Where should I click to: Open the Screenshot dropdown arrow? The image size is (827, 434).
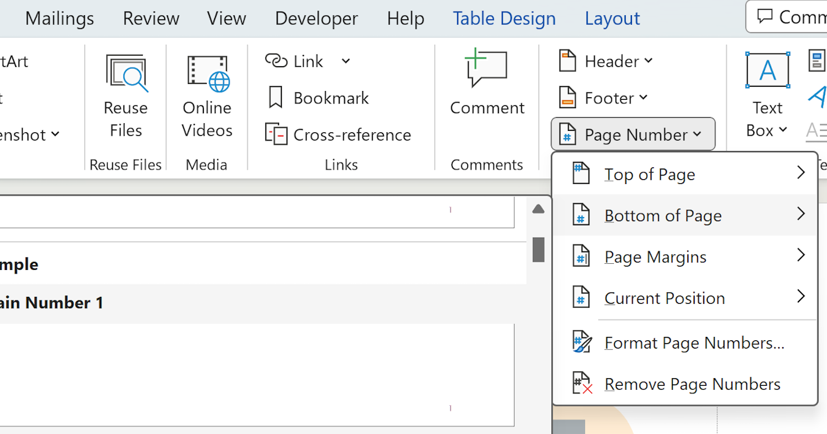coord(55,134)
